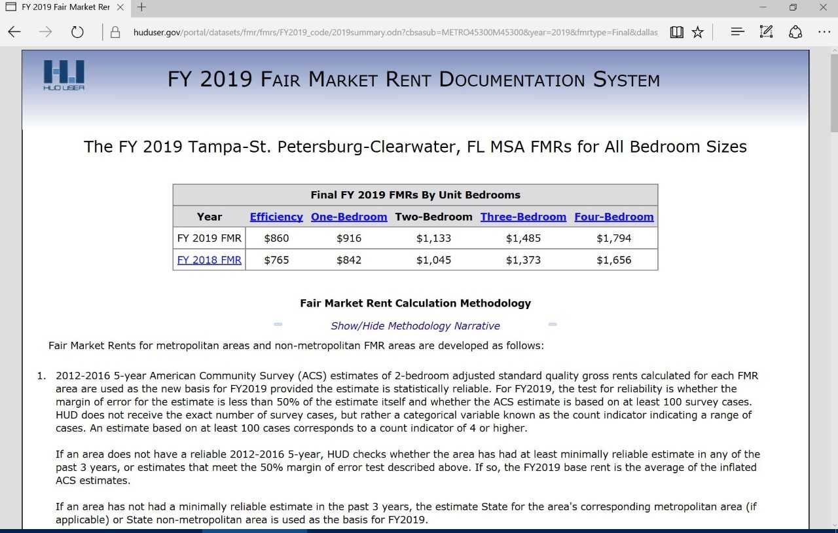Open the Three-Bedroom link
Image resolution: width=838 pixels, height=533 pixels.
(523, 217)
